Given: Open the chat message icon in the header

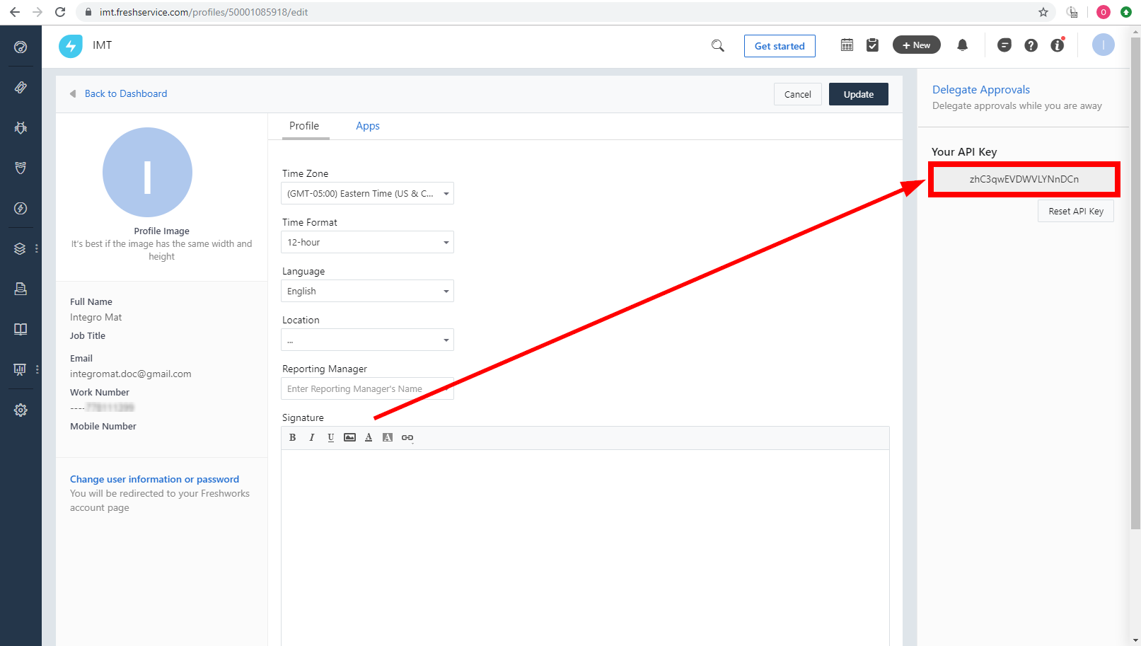Looking at the screenshot, I should point(1004,45).
